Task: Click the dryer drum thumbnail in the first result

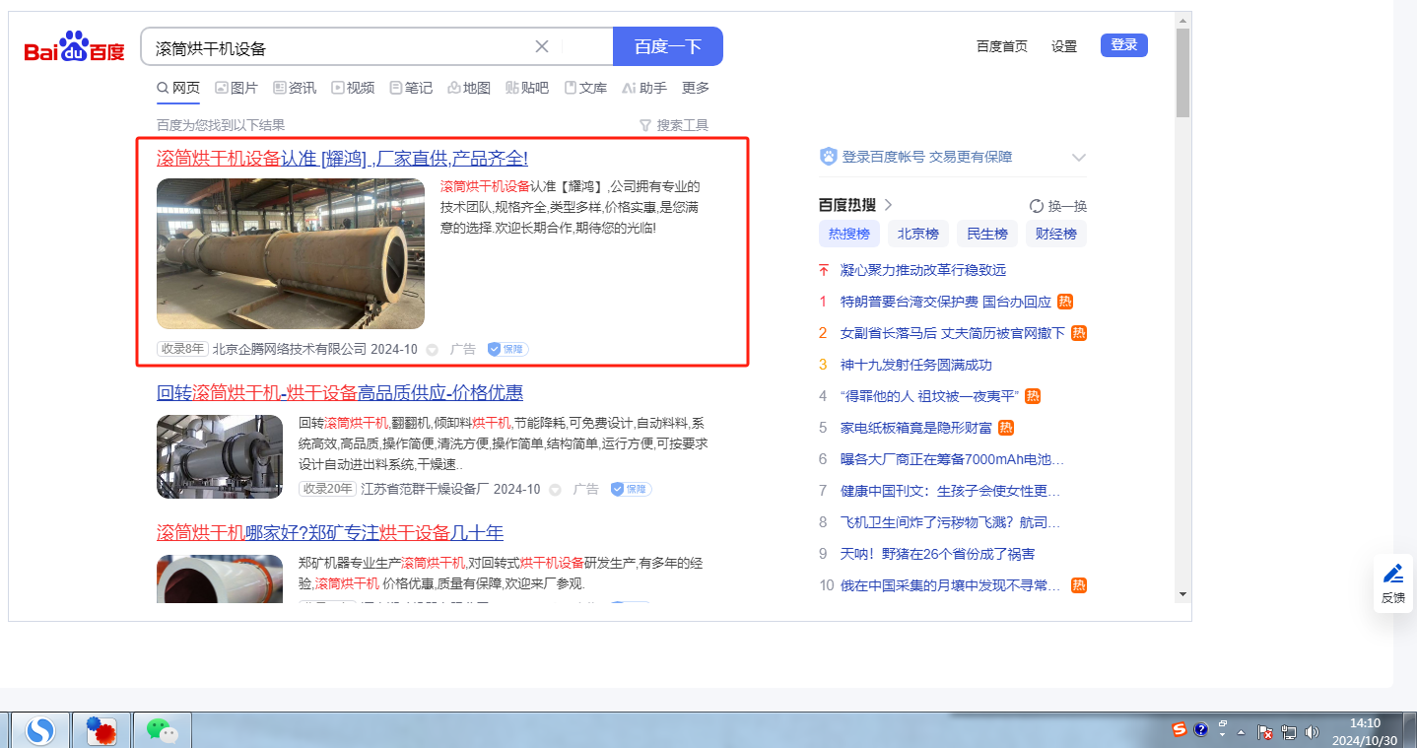Action: point(291,253)
